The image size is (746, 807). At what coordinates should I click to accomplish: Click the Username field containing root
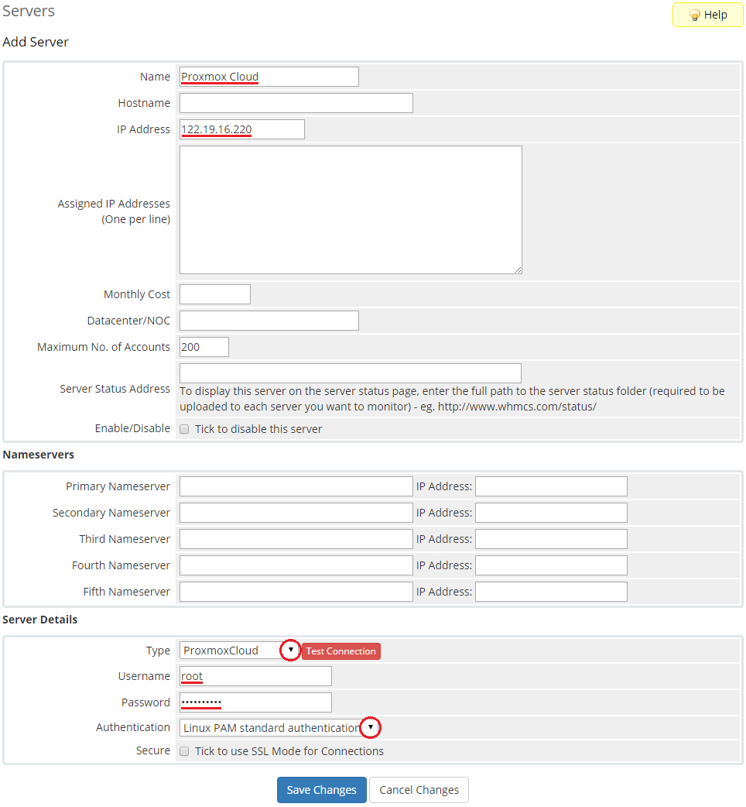tap(255, 676)
